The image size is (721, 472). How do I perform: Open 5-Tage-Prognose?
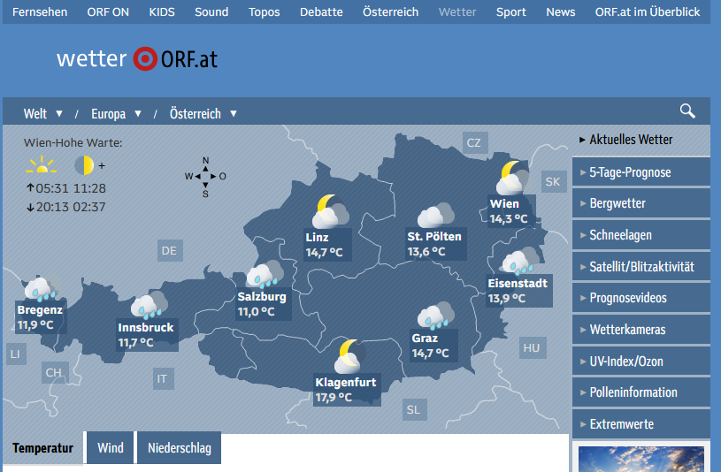click(641, 172)
